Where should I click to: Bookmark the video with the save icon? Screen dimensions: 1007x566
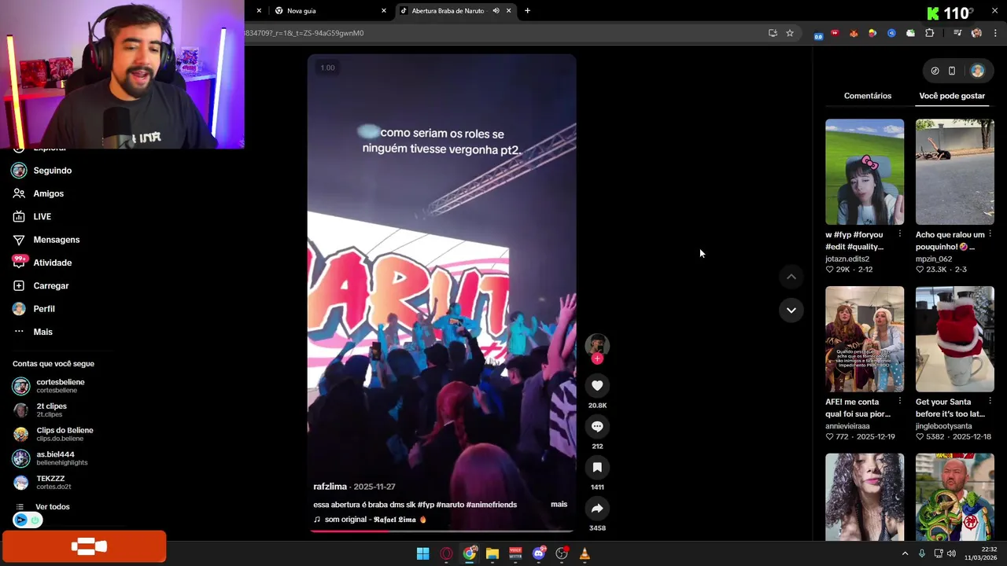597,467
